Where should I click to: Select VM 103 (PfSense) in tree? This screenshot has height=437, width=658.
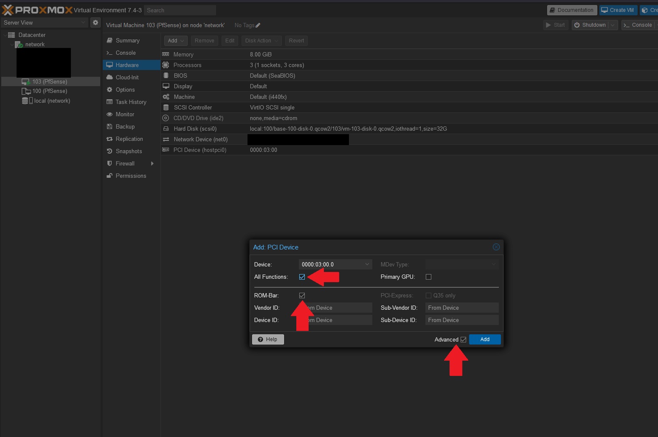coord(50,81)
